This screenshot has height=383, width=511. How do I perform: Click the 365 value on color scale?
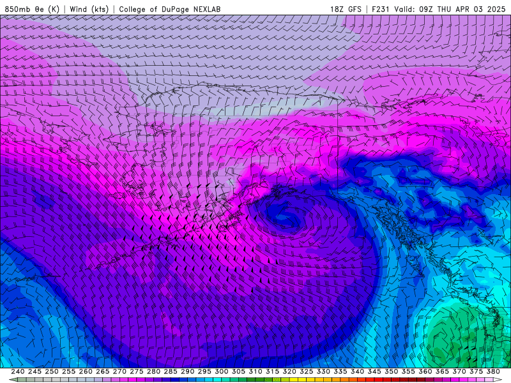[442, 372]
